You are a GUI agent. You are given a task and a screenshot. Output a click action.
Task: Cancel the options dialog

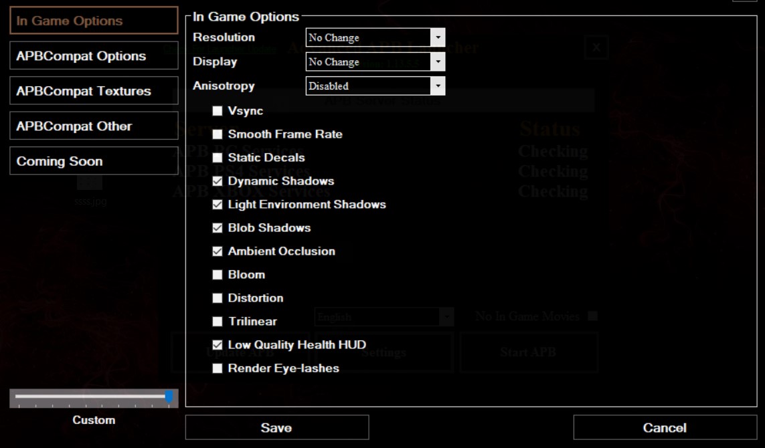coord(665,427)
